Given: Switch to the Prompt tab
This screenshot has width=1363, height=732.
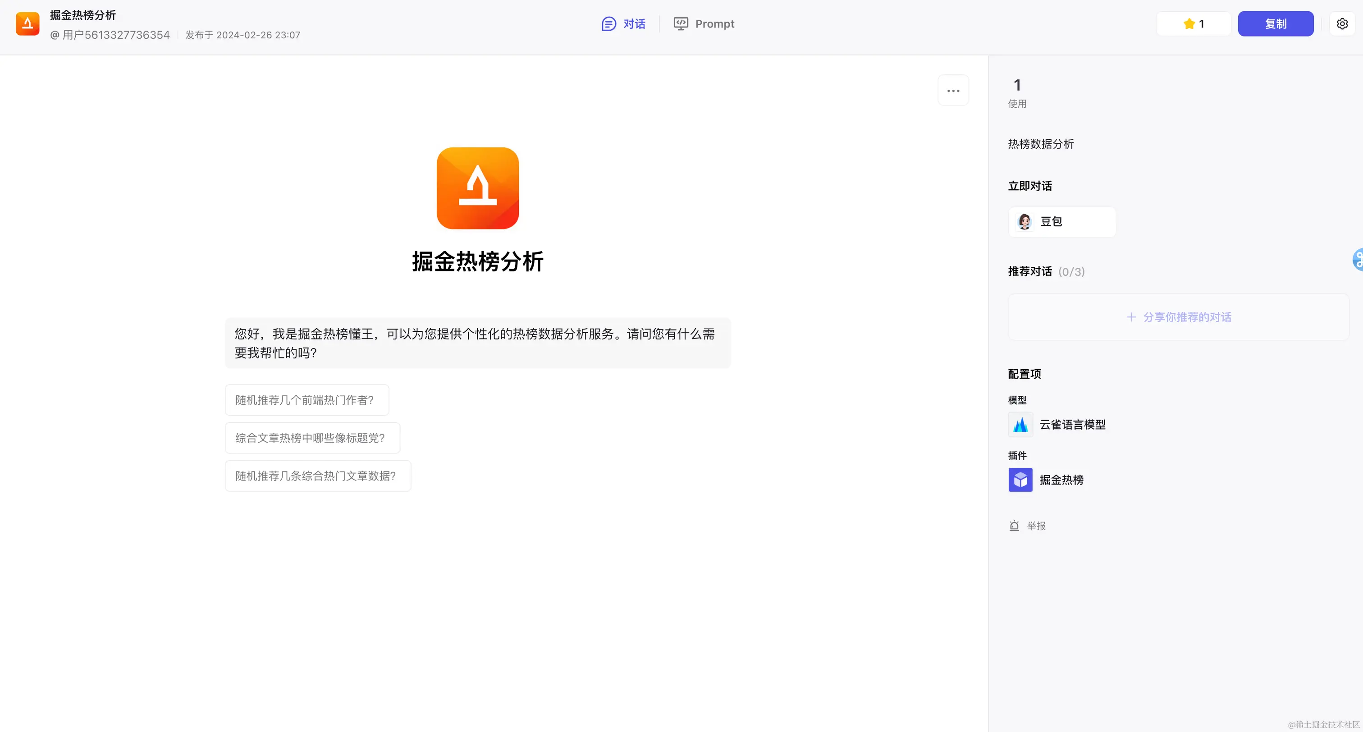Looking at the screenshot, I should [x=704, y=24].
